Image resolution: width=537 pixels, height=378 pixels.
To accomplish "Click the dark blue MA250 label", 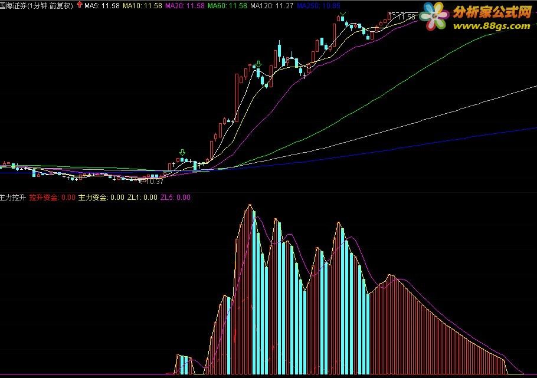I will click(x=319, y=5).
